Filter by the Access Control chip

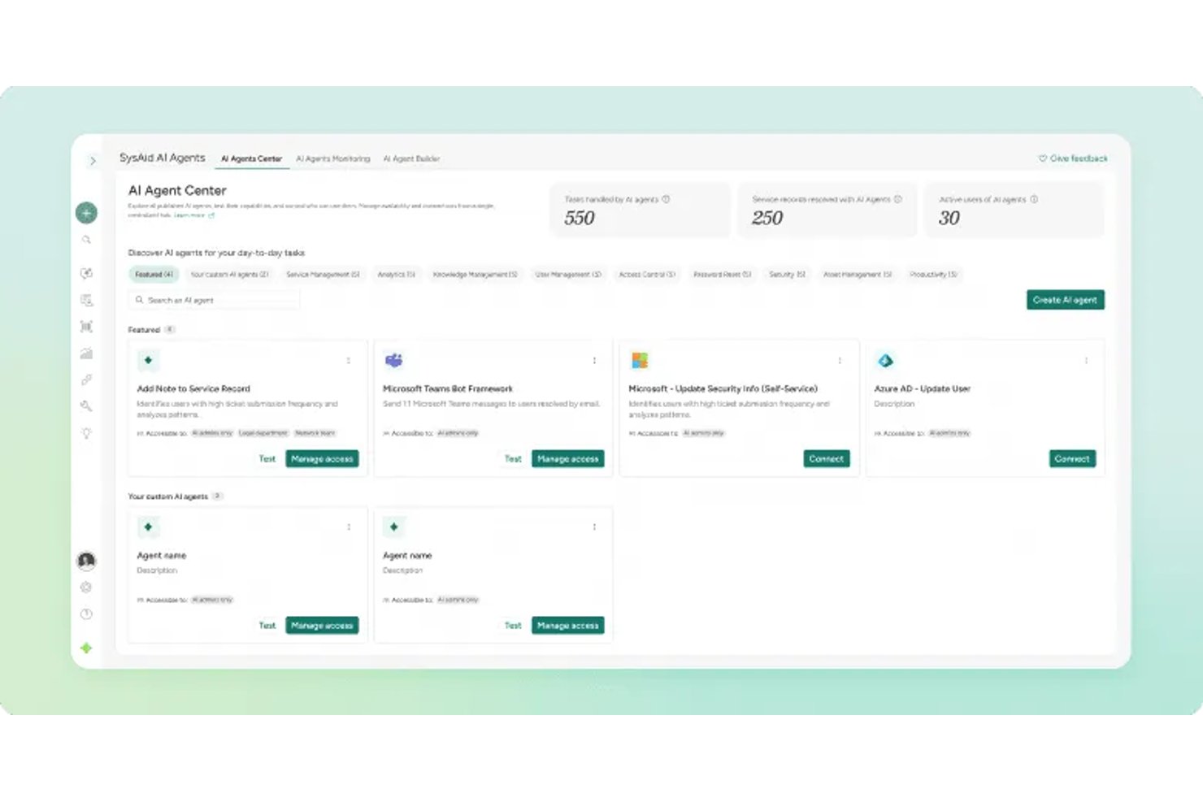pyautogui.click(x=647, y=275)
